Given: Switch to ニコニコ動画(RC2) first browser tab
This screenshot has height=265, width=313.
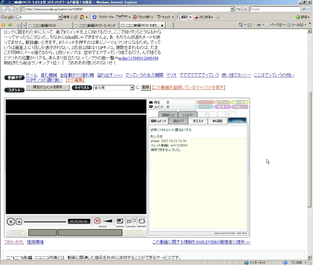Looking at the screenshot, I should click(50, 25).
